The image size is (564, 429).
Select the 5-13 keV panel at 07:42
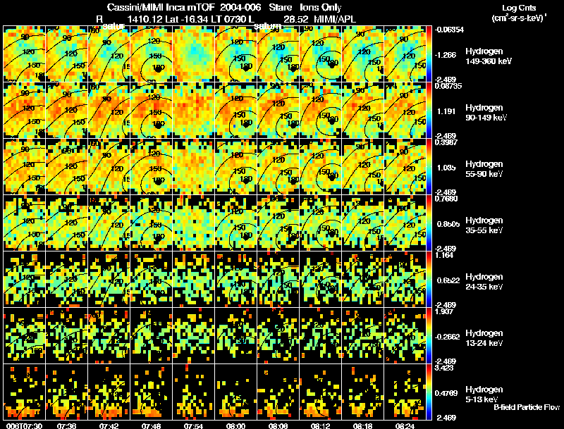109,392
